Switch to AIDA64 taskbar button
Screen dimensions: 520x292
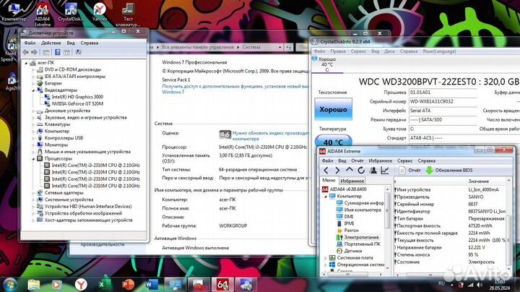pos(222,285)
